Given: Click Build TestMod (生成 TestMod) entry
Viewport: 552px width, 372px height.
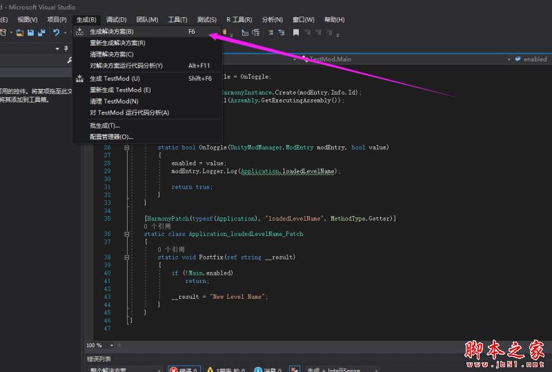Looking at the screenshot, I should point(147,79).
